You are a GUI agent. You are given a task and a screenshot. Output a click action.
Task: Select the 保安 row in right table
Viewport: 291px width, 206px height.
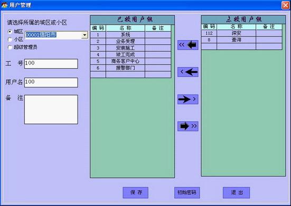point(242,33)
